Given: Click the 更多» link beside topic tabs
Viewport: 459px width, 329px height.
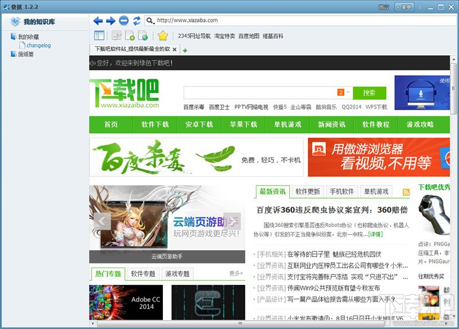Looking at the screenshot, I should click(236, 273).
